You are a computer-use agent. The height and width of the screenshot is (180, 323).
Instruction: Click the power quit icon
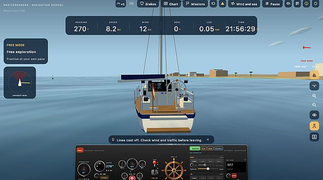(316, 3)
